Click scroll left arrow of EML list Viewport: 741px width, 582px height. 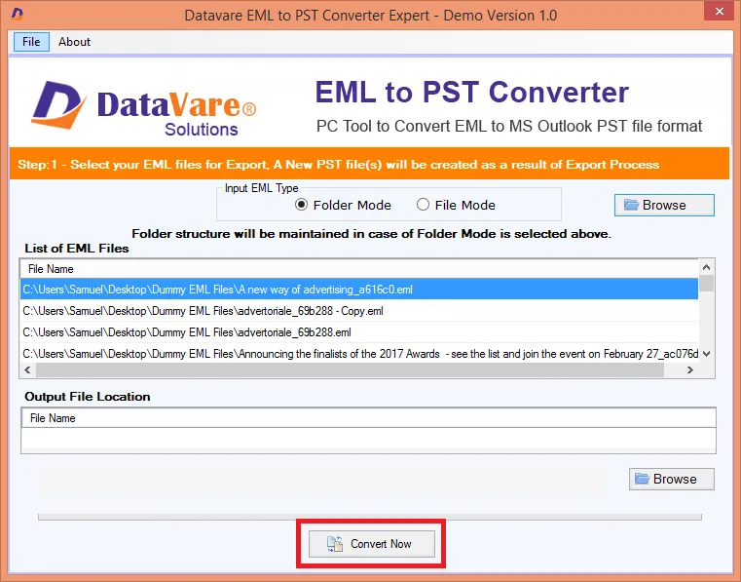point(27,370)
